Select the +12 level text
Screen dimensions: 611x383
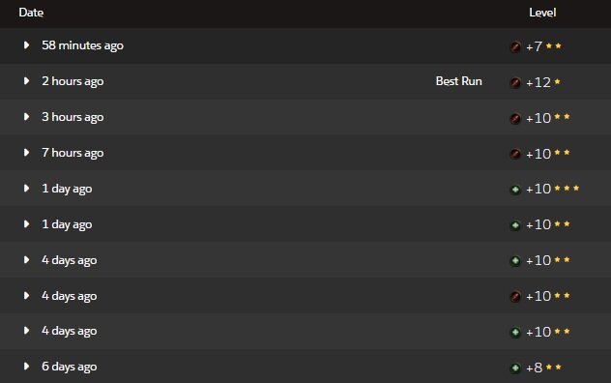538,82
